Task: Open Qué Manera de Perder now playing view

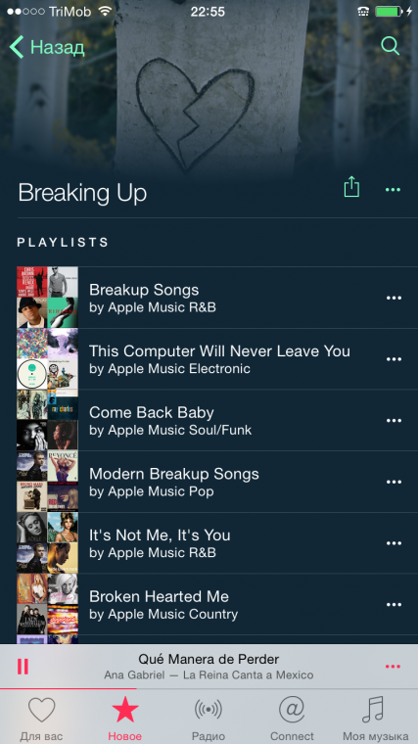Action: (x=209, y=667)
